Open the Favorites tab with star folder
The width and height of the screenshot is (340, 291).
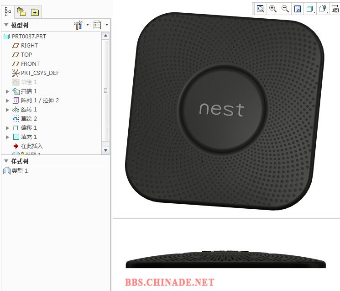point(35,12)
